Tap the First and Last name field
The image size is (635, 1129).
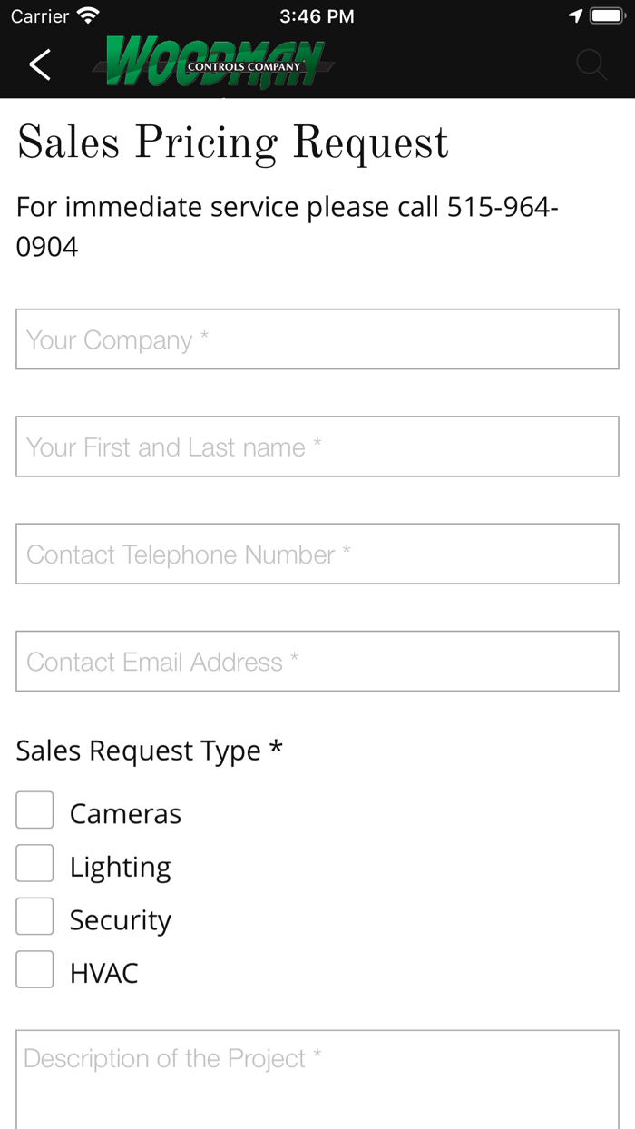click(317, 447)
